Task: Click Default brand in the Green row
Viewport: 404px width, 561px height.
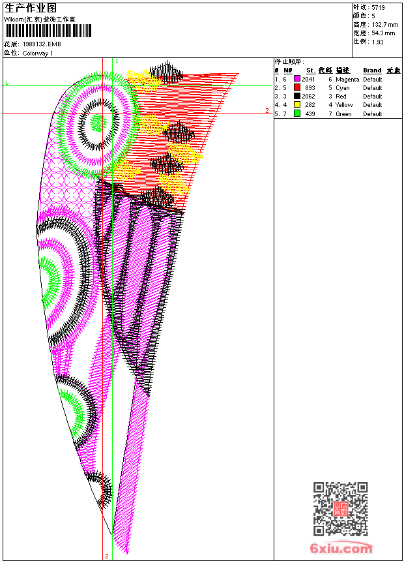Action: tap(373, 114)
